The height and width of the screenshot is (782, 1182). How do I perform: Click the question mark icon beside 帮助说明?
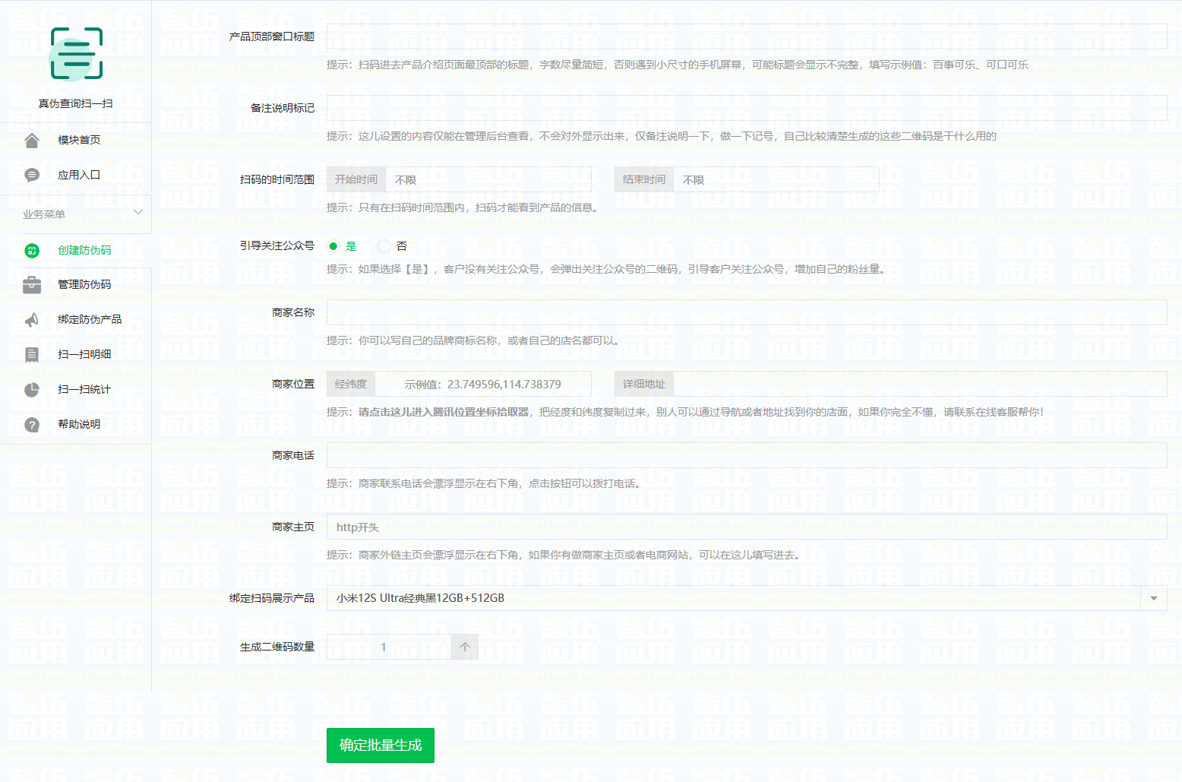point(32,425)
